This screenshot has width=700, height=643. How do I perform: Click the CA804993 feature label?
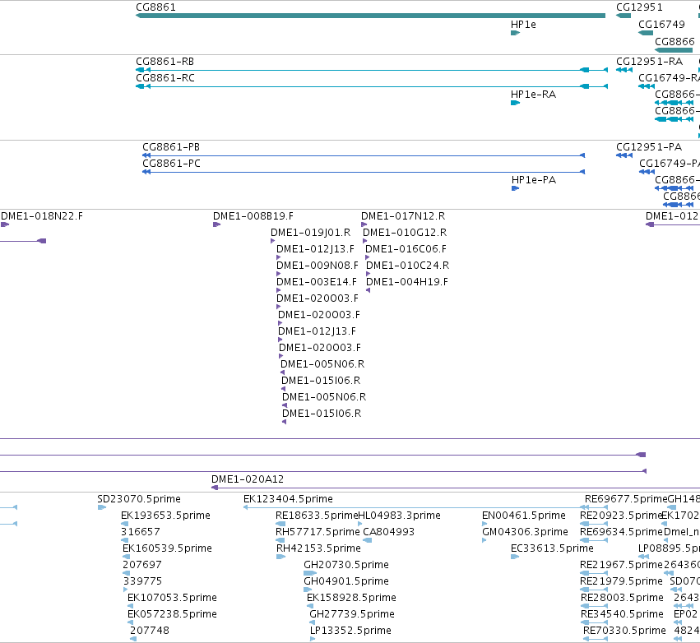coord(389,531)
